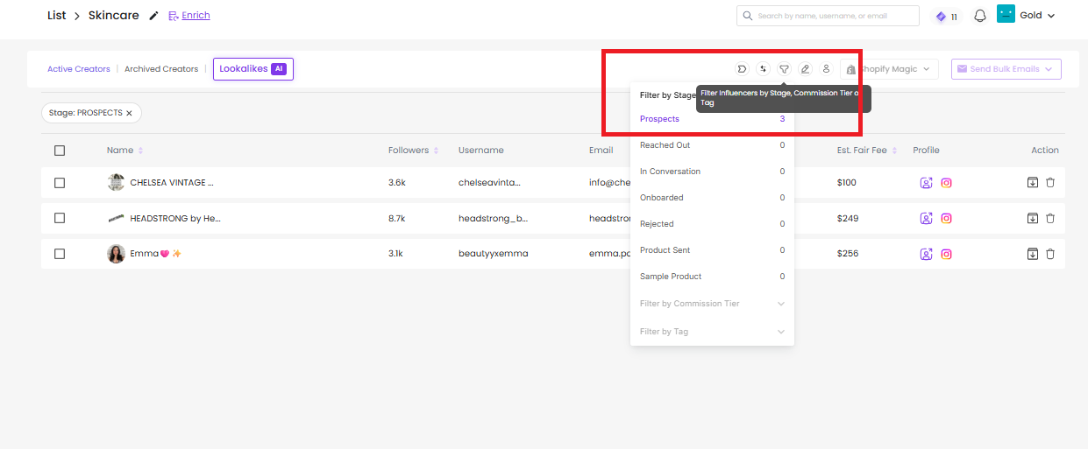Toggle the select-all header checkbox
Viewport: 1088px width, 449px height.
pyautogui.click(x=60, y=151)
